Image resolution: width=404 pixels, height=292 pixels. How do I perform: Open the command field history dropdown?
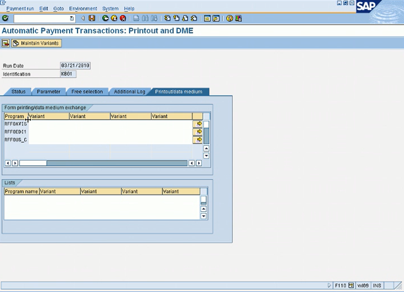pos(72,19)
